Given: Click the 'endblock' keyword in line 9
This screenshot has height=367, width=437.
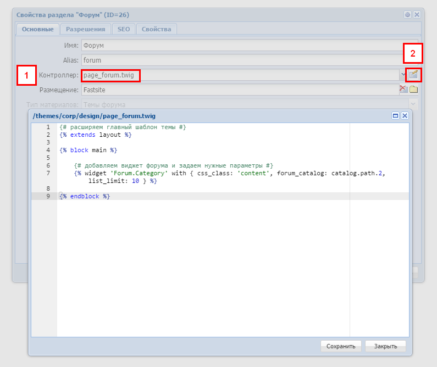Looking at the screenshot, I should [x=85, y=196].
